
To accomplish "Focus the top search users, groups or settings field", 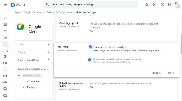I will pos(90,5).
